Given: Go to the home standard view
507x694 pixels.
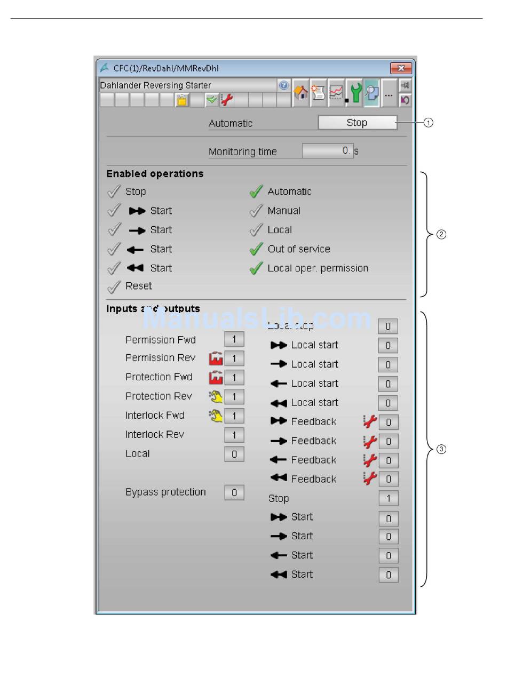Looking at the screenshot, I should point(301,93).
